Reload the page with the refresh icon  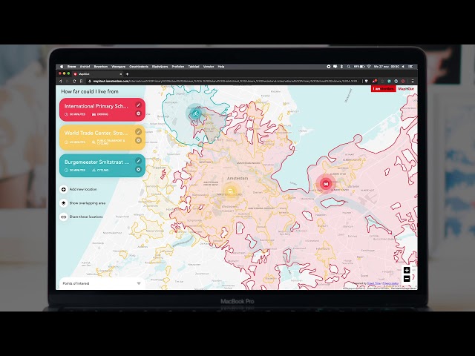pyautogui.click(x=74, y=81)
